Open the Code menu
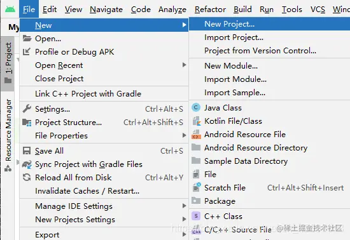The width and height of the screenshot is (350, 240). point(141,10)
